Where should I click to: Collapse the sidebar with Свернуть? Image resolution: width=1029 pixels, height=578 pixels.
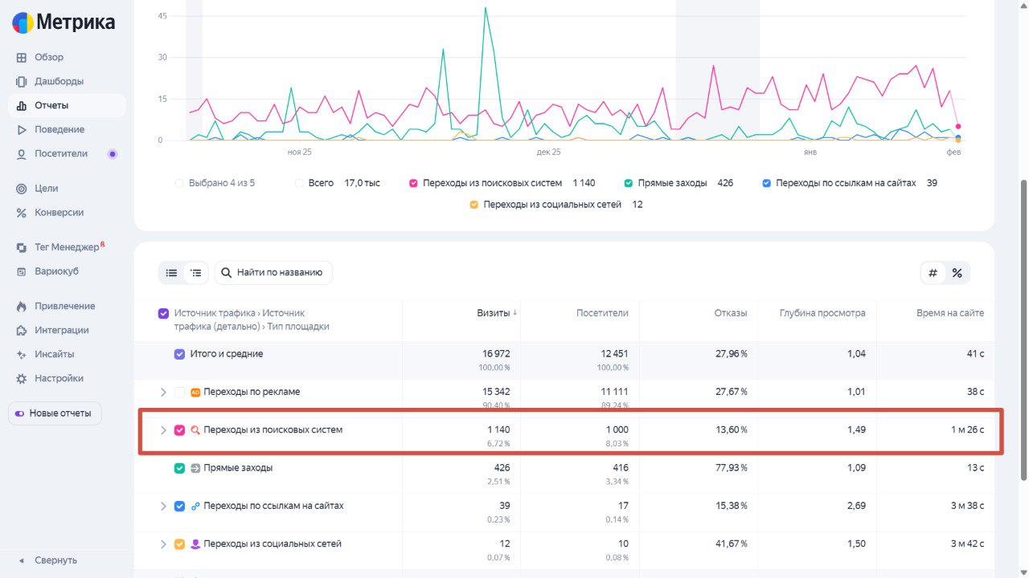[x=55, y=560]
